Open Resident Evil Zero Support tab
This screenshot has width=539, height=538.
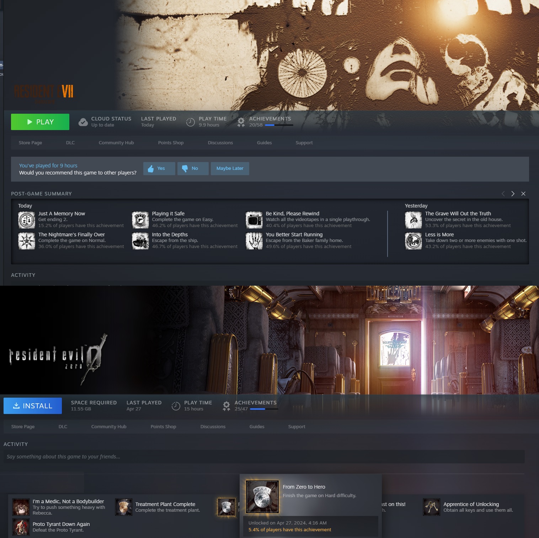pos(297,427)
